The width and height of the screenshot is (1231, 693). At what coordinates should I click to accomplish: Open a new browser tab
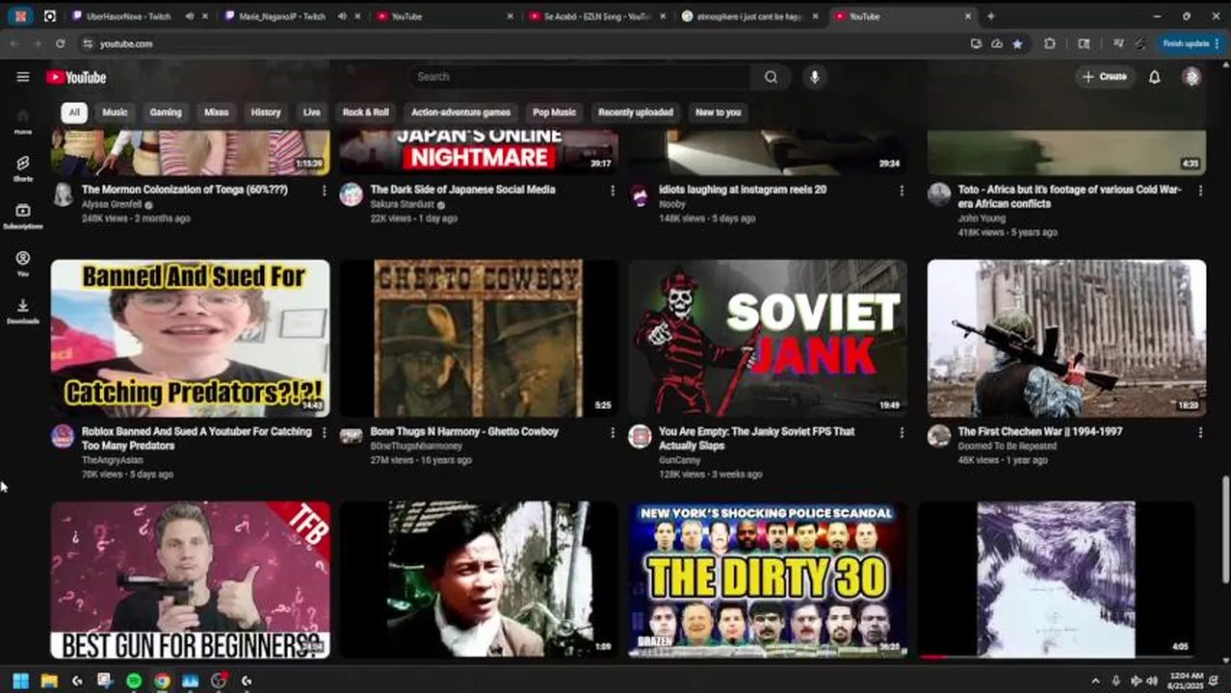(990, 16)
